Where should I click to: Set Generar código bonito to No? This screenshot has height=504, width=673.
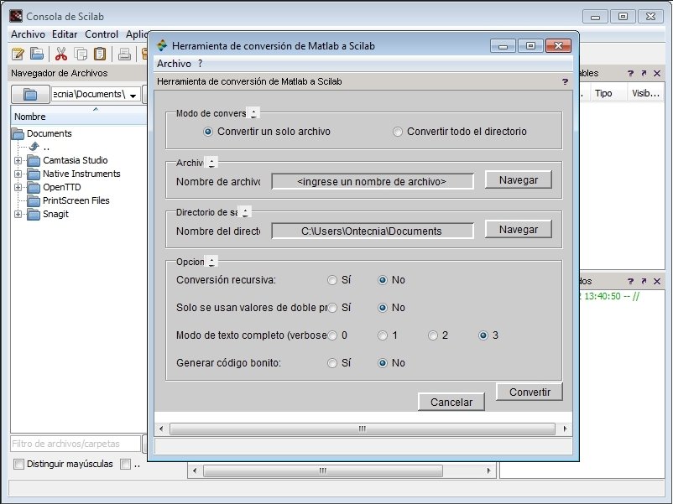pyautogui.click(x=383, y=363)
